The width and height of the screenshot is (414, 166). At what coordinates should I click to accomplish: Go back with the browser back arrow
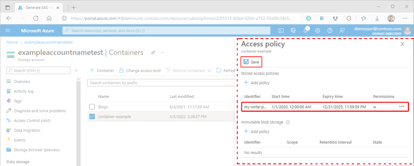[x=9, y=18]
